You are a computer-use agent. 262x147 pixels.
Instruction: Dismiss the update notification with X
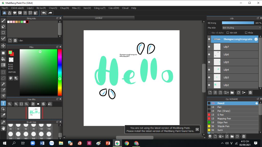tap(197, 129)
